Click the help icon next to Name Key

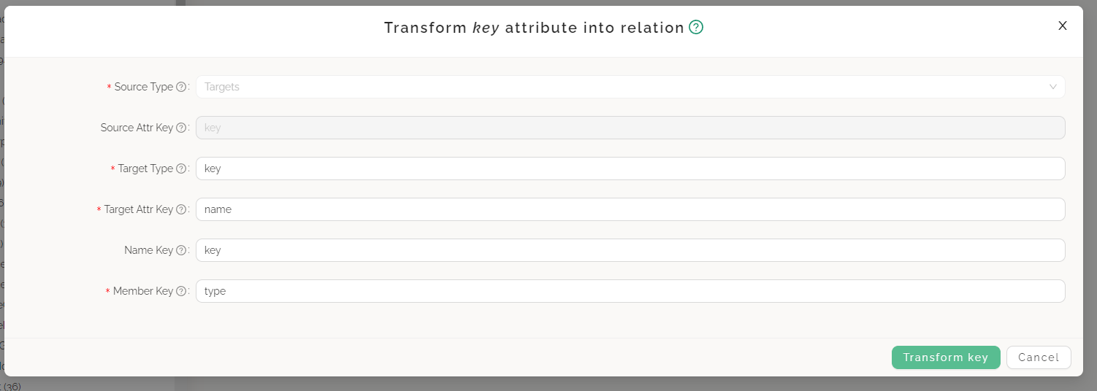(181, 250)
